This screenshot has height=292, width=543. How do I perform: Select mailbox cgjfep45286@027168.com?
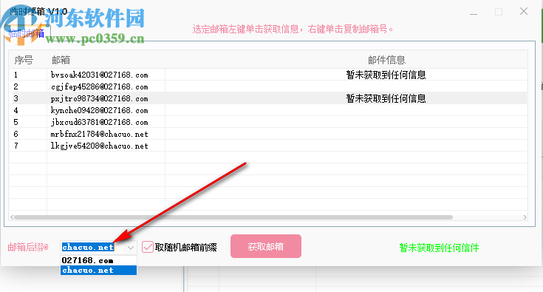click(100, 86)
